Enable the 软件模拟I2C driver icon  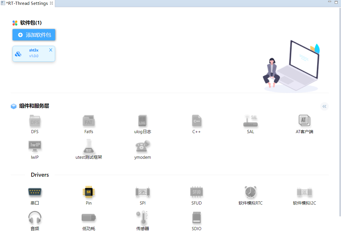coord(304,192)
